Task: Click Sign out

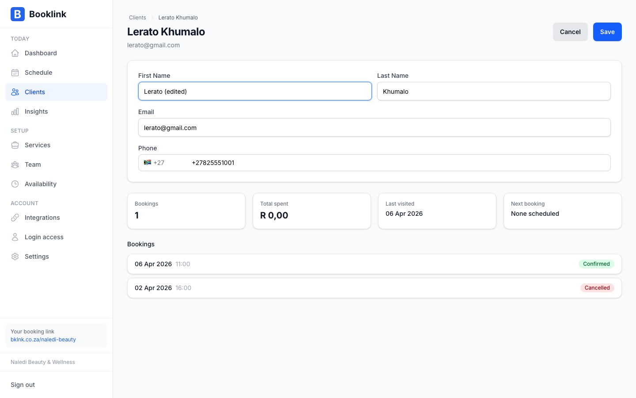Action: click(23, 385)
